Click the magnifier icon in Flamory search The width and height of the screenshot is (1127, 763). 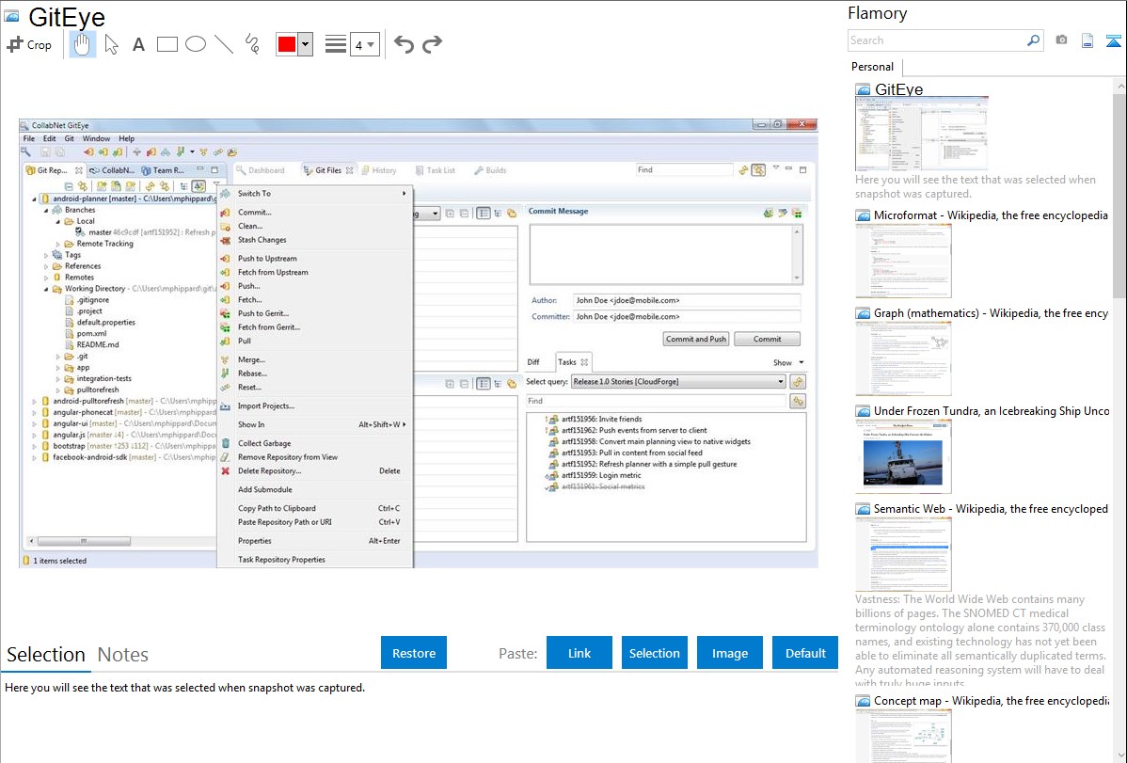tap(1033, 40)
